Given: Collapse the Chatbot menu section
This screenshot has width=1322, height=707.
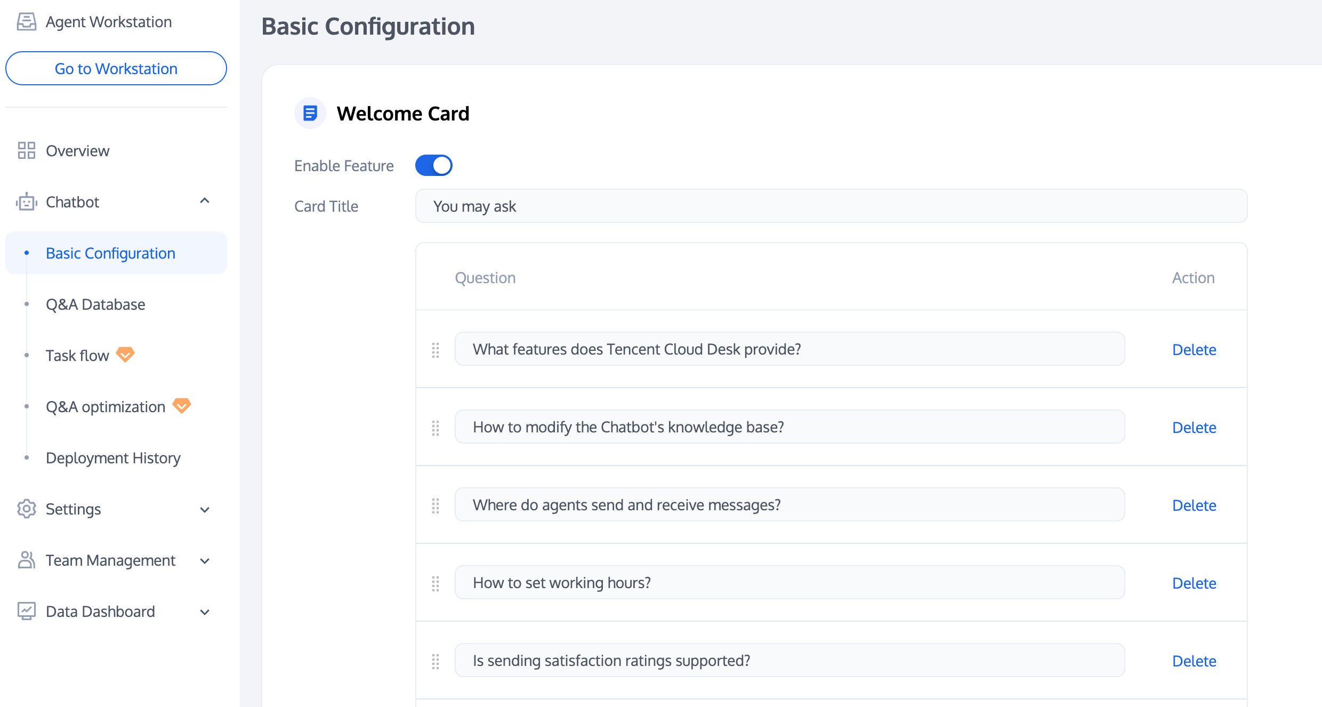Looking at the screenshot, I should [205, 201].
